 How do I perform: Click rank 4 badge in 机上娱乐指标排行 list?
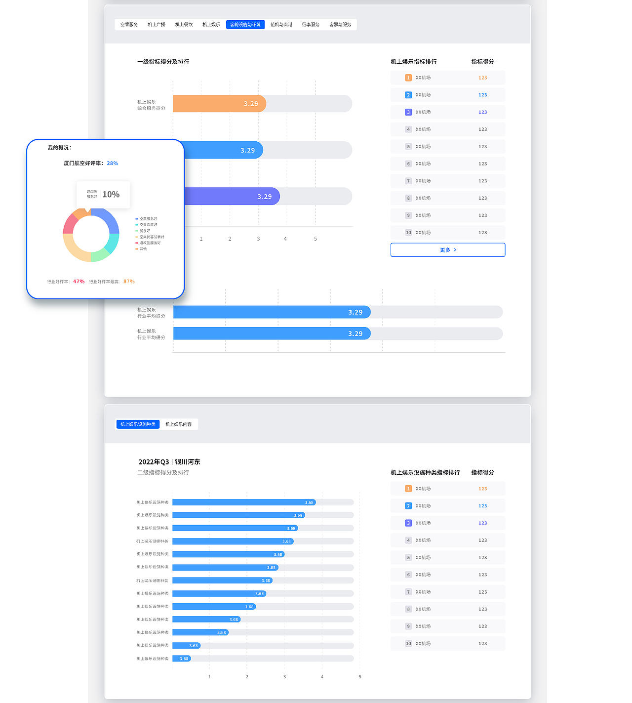pos(408,129)
